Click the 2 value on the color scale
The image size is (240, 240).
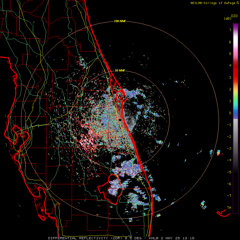[230, 89]
